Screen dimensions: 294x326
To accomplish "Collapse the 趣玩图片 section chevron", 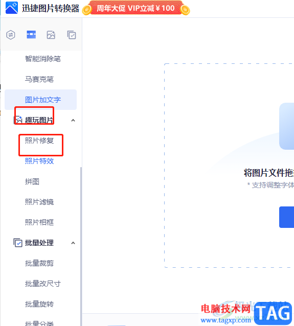I will click(x=73, y=121).
